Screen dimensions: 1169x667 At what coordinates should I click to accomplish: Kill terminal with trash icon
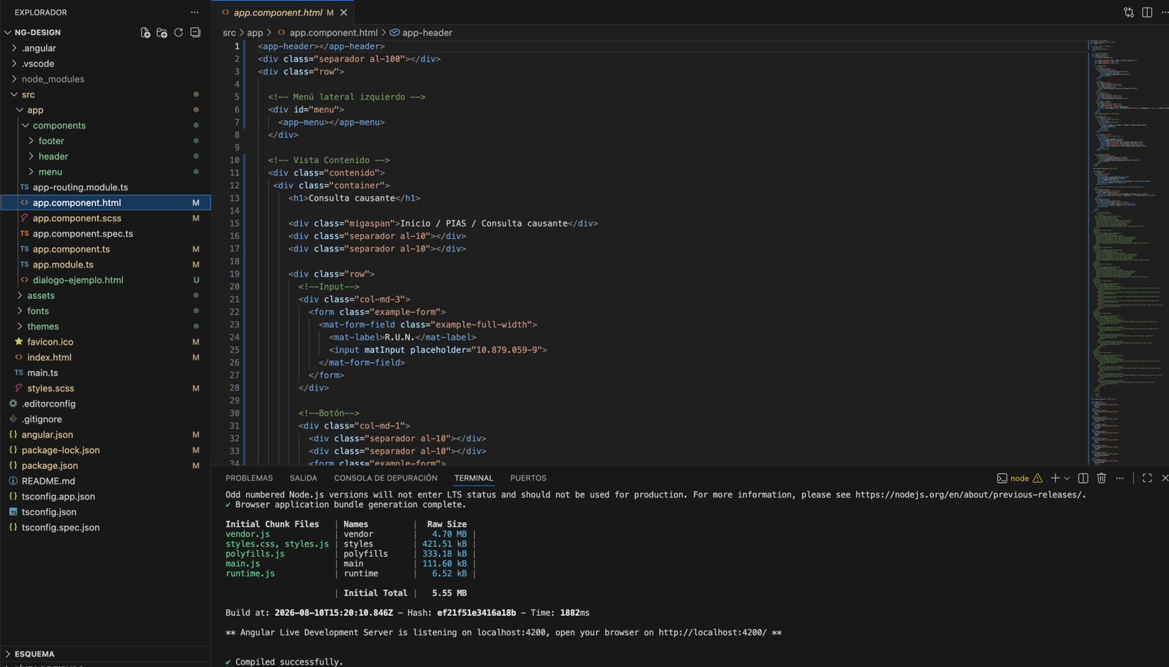(1102, 478)
